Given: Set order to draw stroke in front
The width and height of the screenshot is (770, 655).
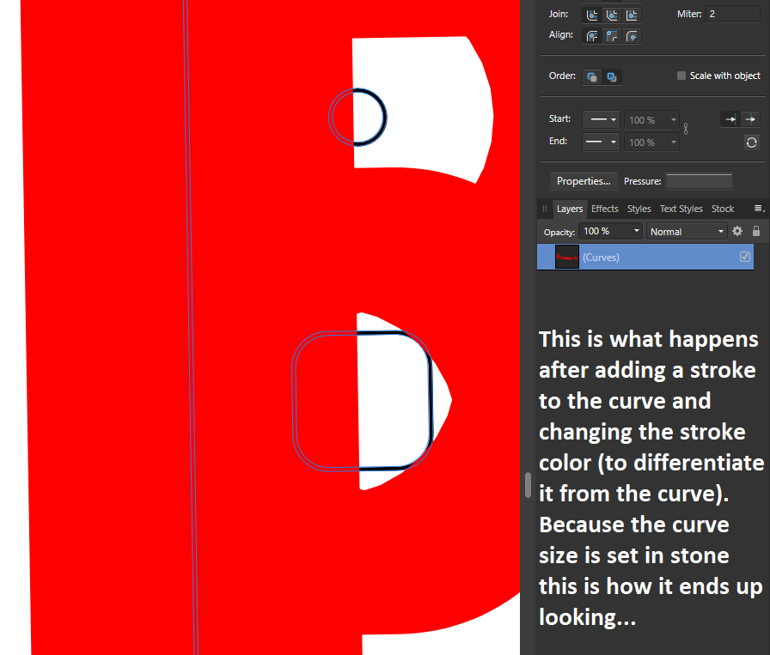Looking at the screenshot, I should coord(612,77).
